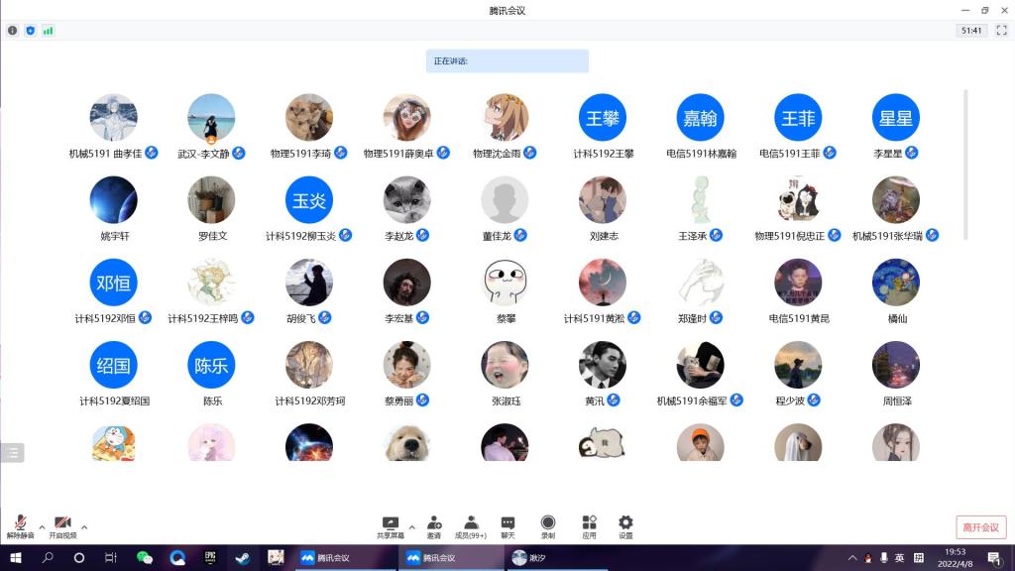Click the meeting info icon at top left
Image resolution: width=1015 pixels, height=571 pixels.
pyautogui.click(x=13, y=31)
